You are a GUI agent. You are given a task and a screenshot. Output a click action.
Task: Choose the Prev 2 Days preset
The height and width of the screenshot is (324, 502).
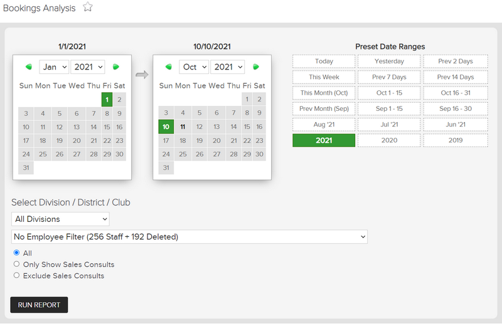tap(456, 61)
